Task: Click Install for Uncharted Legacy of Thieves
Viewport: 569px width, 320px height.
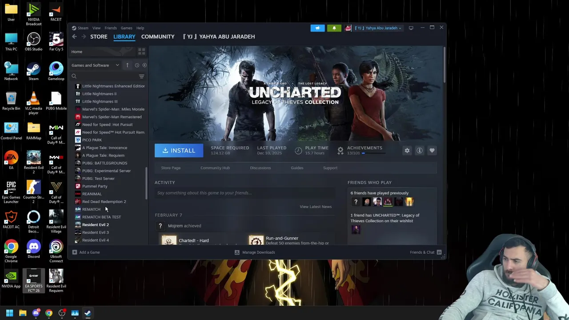Action: [179, 151]
